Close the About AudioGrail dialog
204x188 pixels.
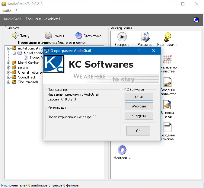pos(154,51)
